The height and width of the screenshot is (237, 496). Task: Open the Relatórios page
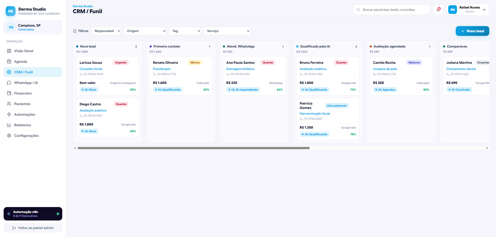click(33, 125)
